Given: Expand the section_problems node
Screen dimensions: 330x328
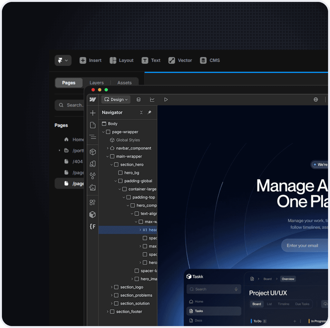Looking at the screenshot, I should click(x=112, y=295).
